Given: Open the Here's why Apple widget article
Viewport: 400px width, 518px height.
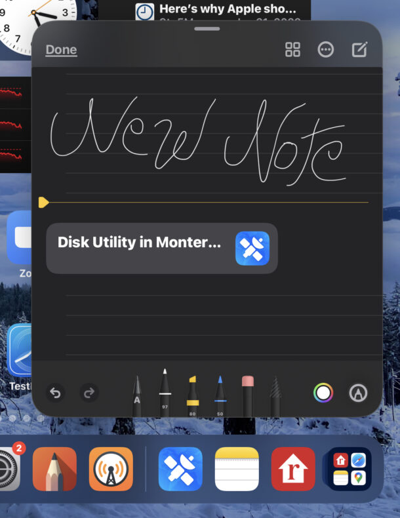Looking at the screenshot, I should (205, 10).
